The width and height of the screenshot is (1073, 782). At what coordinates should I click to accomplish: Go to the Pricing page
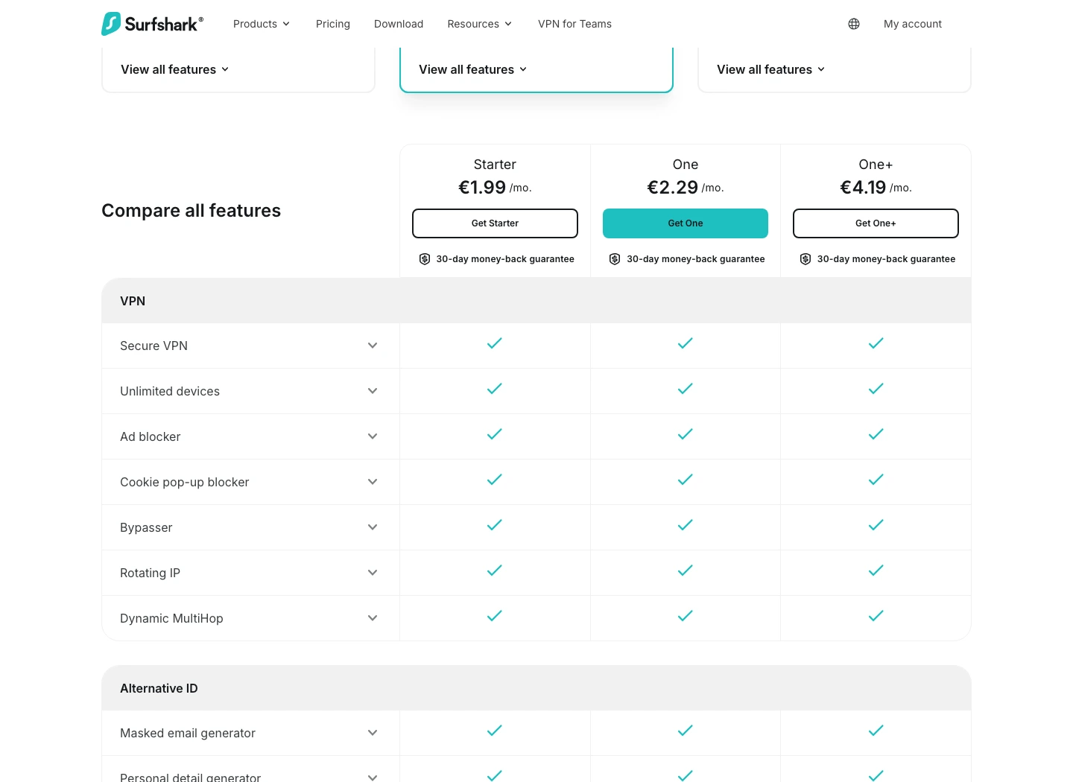coord(333,24)
